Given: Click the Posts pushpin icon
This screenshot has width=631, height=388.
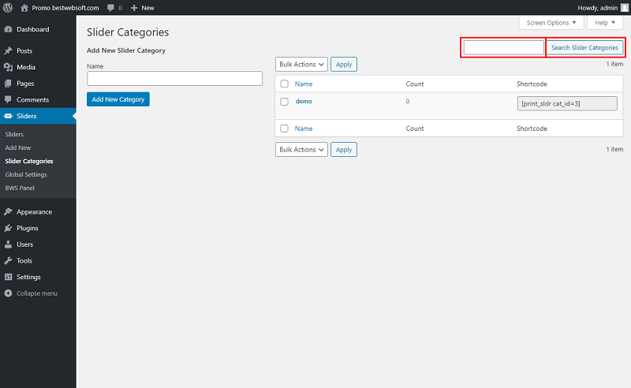Looking at the screenshot, I should point(8,50).
